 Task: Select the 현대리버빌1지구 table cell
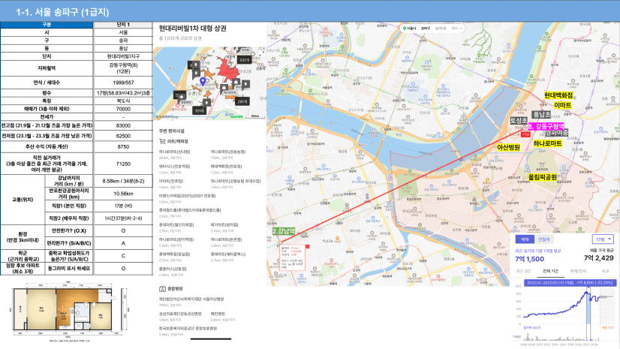pyautogui.click(x=123, y=56)
